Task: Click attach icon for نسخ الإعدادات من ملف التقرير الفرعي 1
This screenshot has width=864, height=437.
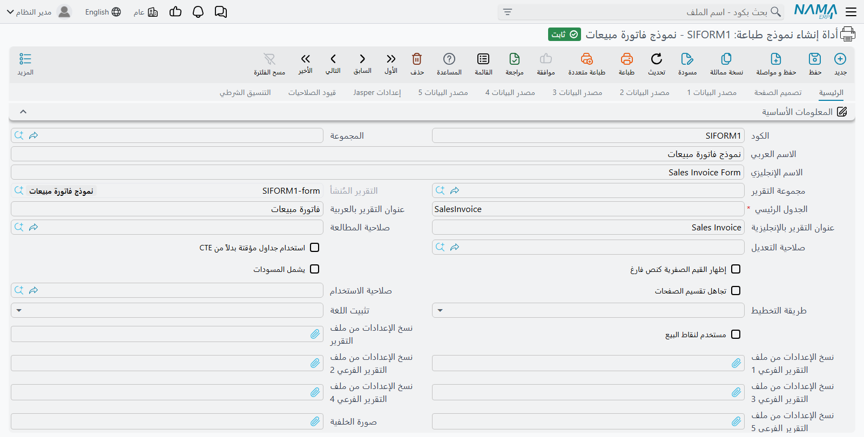Action: [737, 363]
